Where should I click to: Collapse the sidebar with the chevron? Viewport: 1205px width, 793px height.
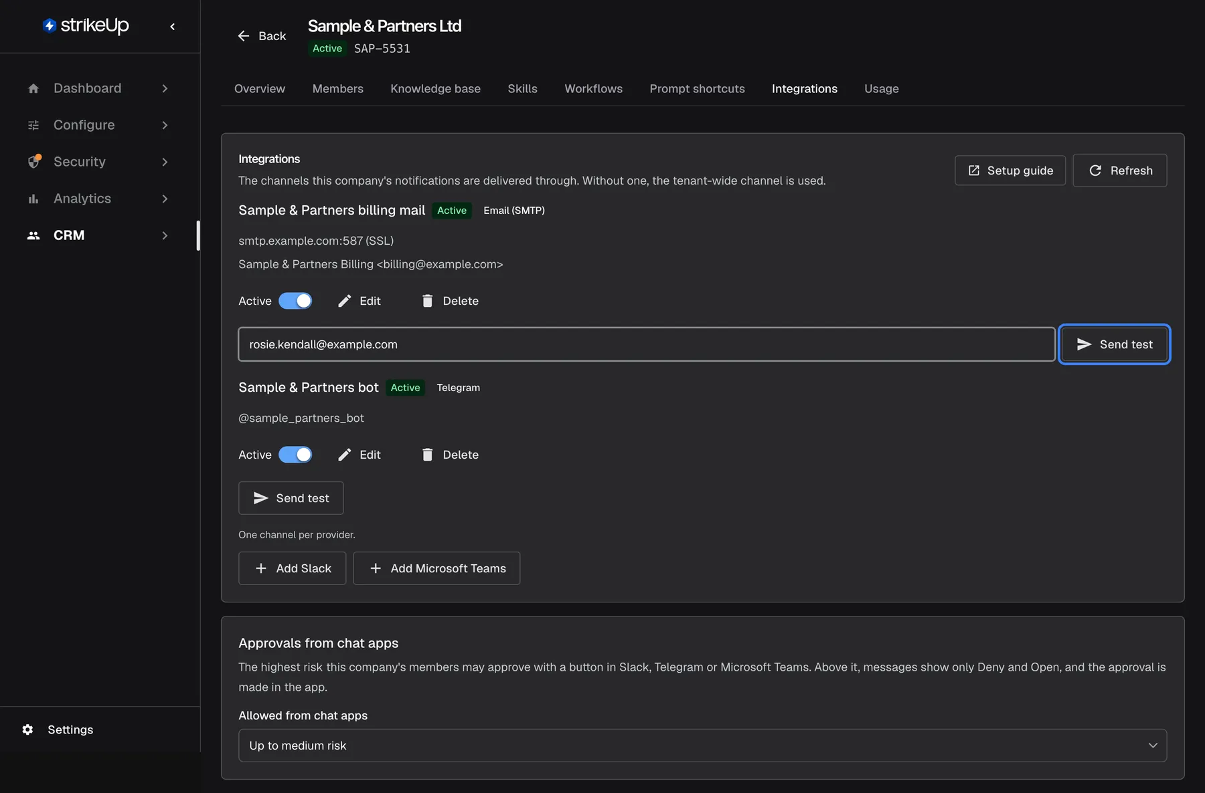pos(173,27)
